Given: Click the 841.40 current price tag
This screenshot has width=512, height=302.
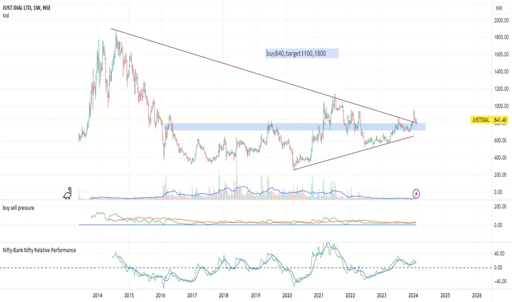Looking at the screenshot, I should (500, 120).
